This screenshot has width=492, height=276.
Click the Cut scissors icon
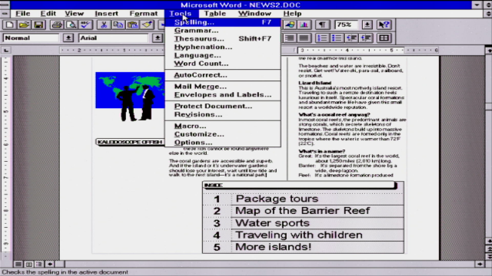tap(104, 25)
